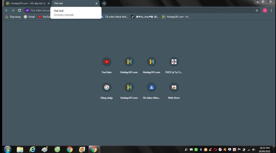
Task: Close the Hoidap247.com tab
Action: [49, 3]
